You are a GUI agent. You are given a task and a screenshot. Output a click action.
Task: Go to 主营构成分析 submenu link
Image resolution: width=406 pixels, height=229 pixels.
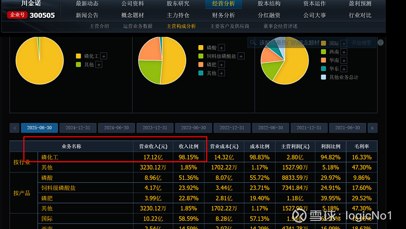tap(181, 26)
